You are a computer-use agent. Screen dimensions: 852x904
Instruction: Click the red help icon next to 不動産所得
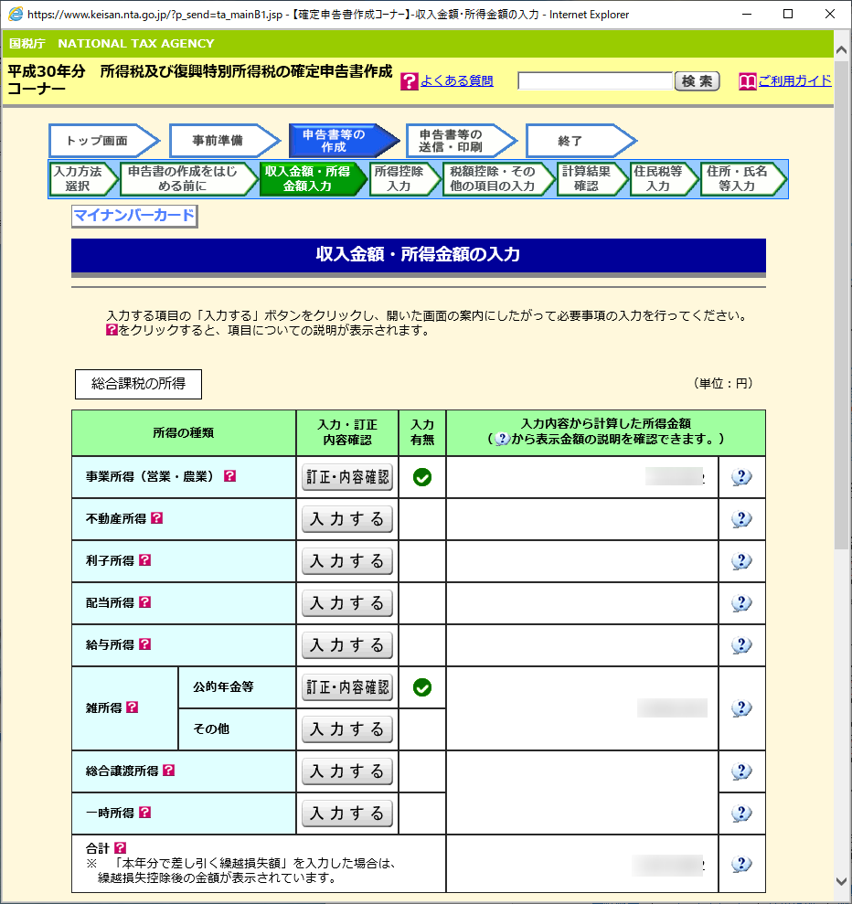157,518
